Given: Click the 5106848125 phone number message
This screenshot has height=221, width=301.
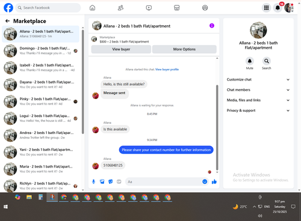Looking at the screenshot, I should (113, 165).
